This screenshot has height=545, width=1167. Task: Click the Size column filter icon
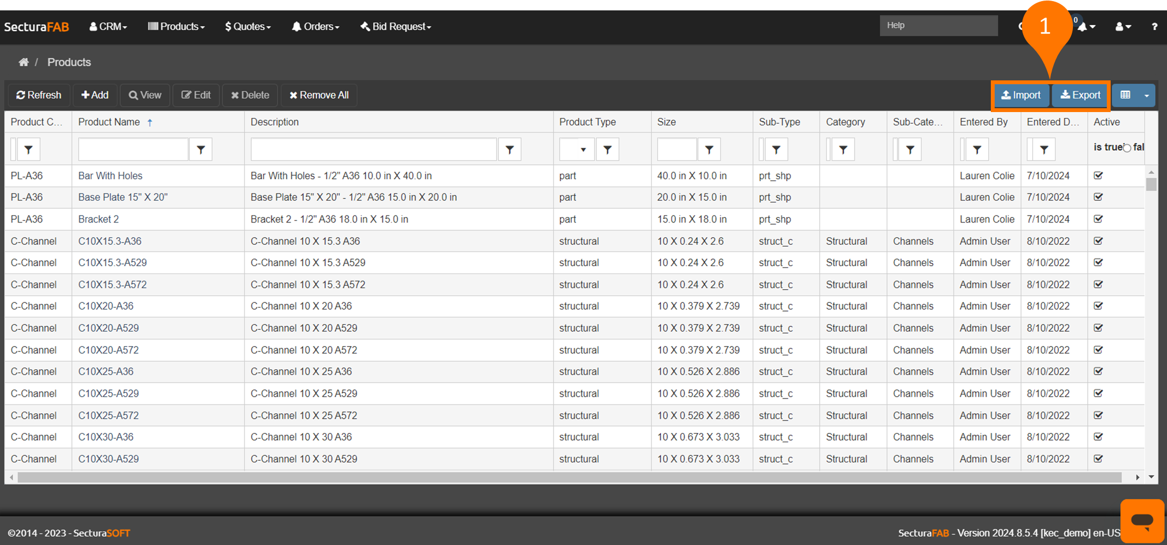pyautogui.click(x=709, y=149)
